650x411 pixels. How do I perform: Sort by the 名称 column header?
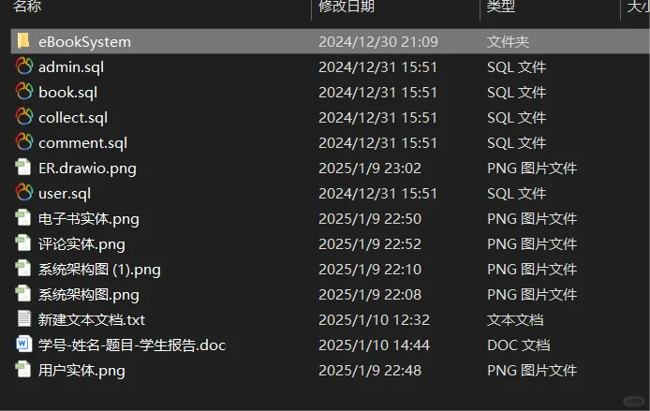(27, 7)
